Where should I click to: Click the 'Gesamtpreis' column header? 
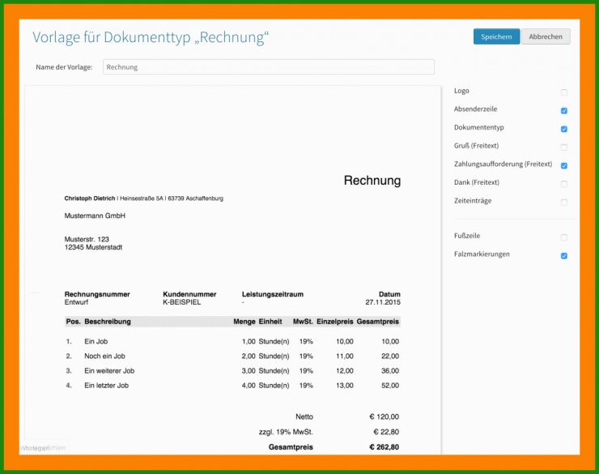[x=378, y=322]
